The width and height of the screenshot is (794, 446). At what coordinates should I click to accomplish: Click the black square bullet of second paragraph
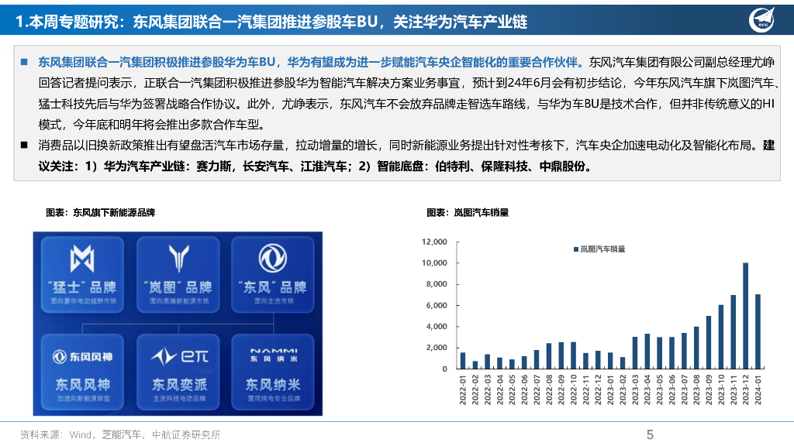pos(24,145)
